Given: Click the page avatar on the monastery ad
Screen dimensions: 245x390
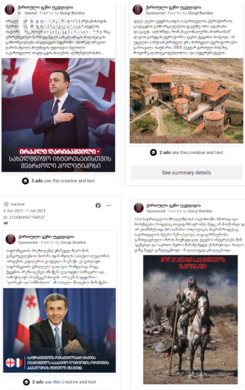Looking at the screenshot, I should tap(137, 9).
